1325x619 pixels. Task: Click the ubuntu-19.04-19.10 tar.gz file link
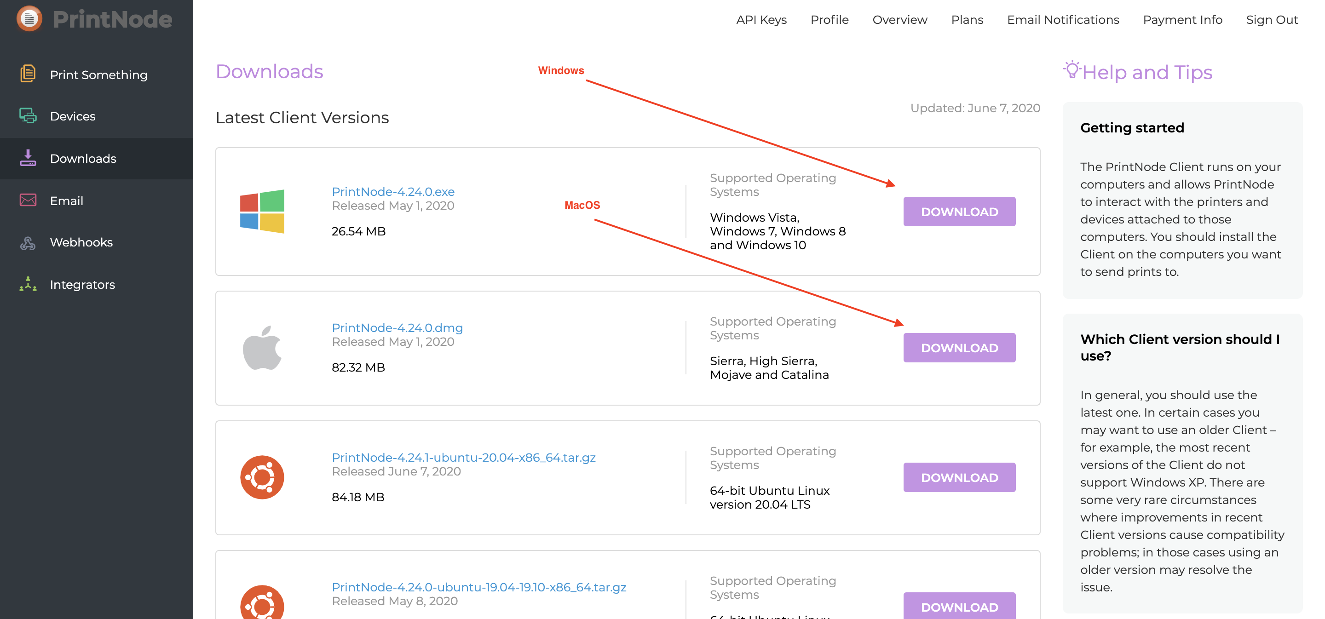click(x=479, y=587)
